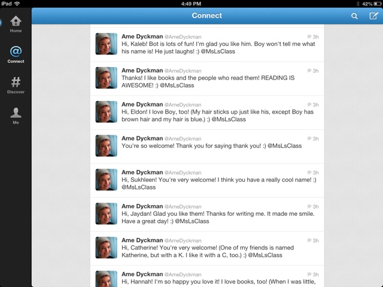Tap the Connect title in header bar
383x287 pixels.
coord(207,16)
